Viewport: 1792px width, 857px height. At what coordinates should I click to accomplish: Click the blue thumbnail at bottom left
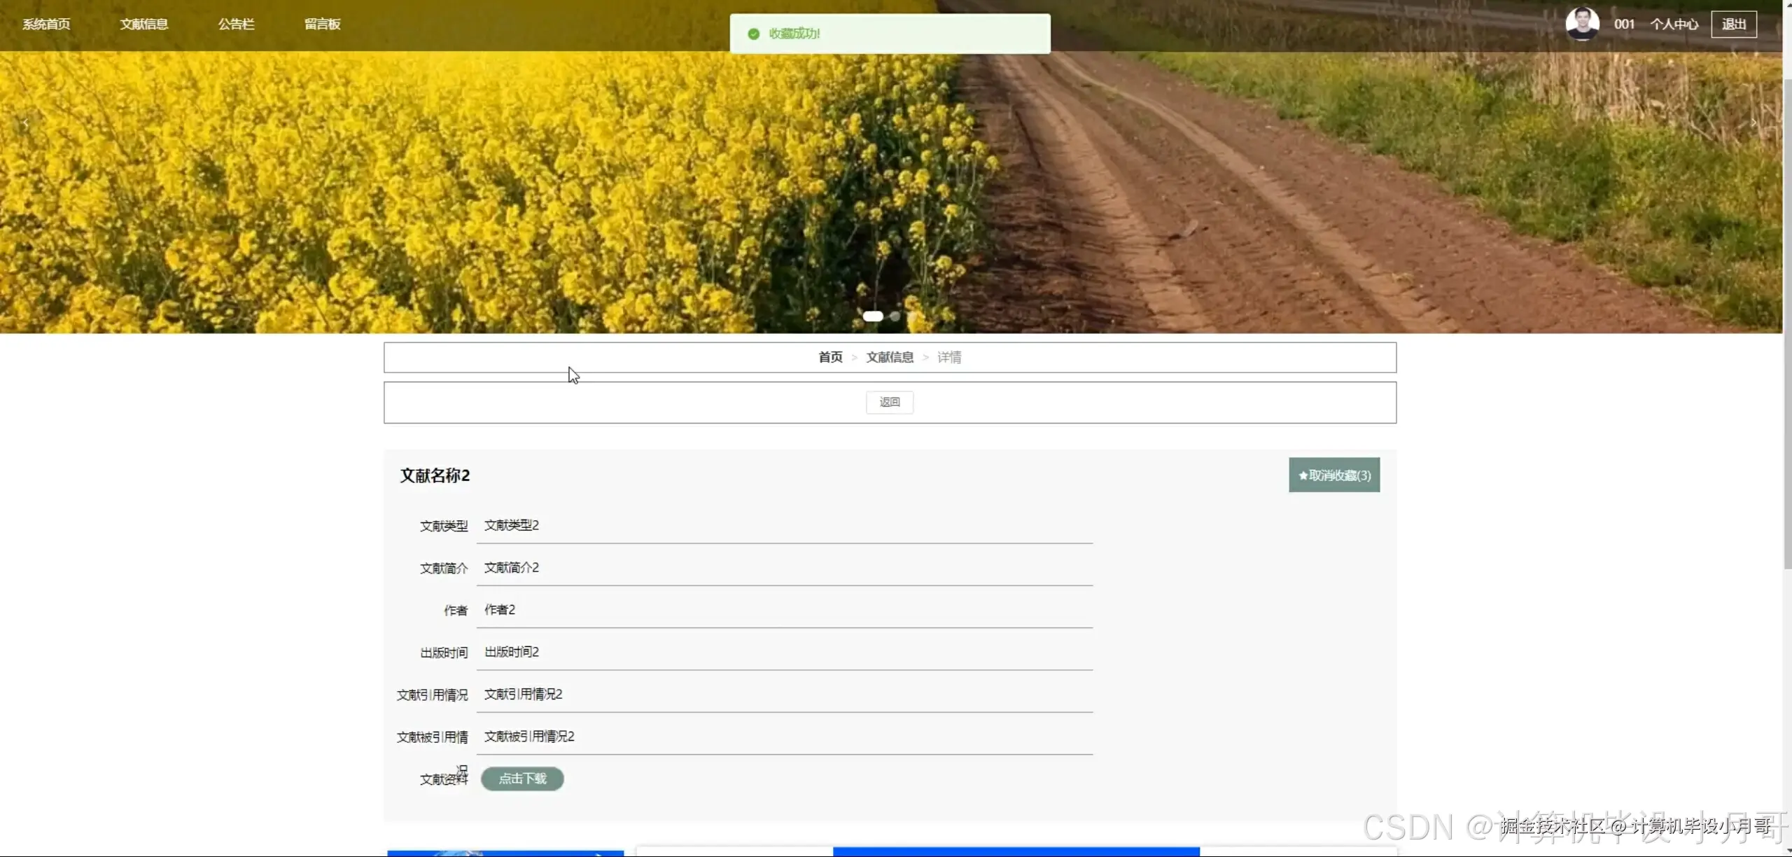point(505,853)
